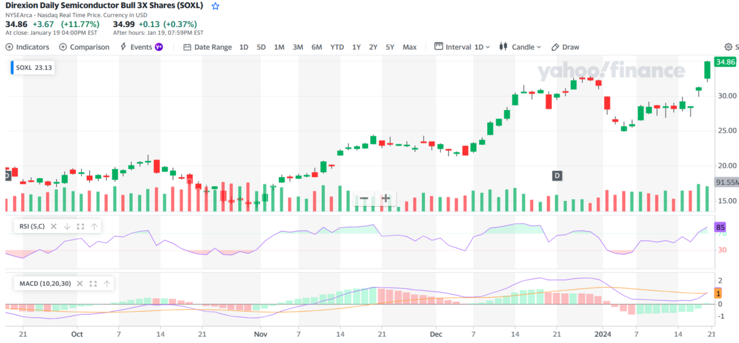
Task: Maximize the MACD panel
Action: (94, 283)
